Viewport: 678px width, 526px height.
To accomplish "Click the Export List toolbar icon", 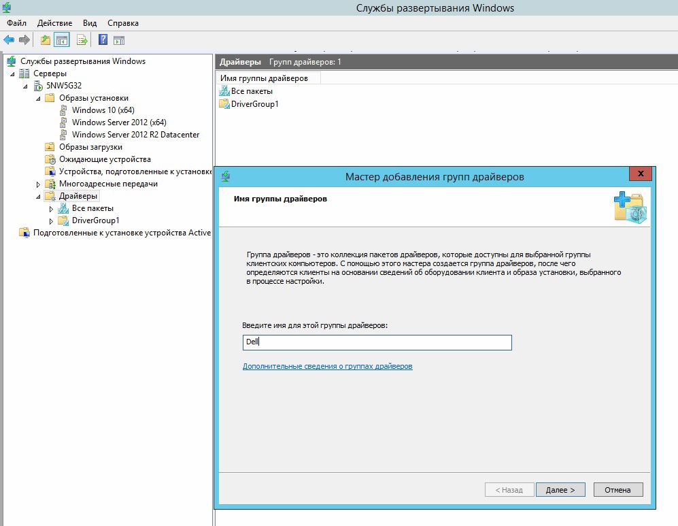I will tap(81, 39).
